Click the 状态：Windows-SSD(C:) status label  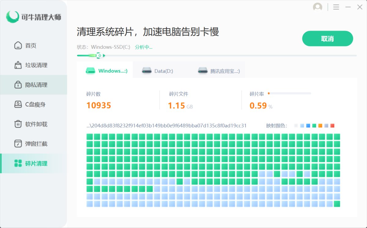(x=103, y=47)
